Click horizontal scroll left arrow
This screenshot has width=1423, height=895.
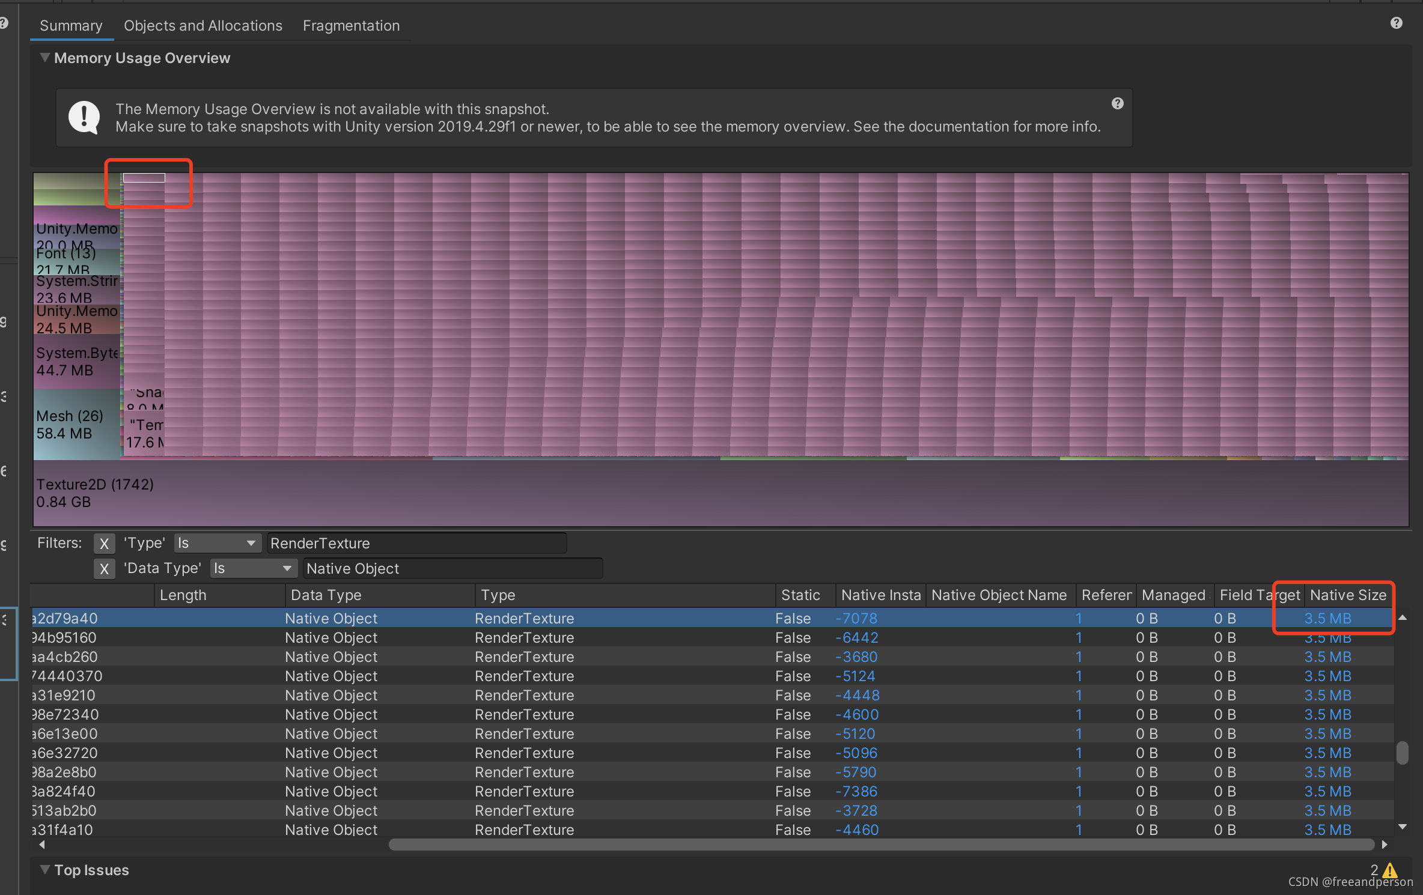pos(41,845)
